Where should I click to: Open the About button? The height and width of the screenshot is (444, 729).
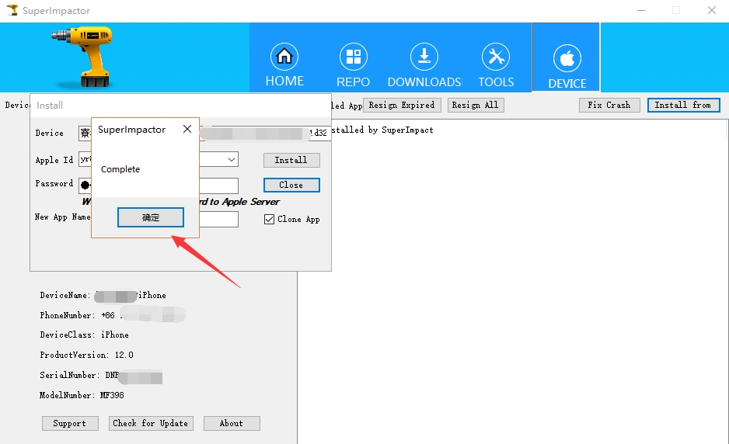coord(232,423)
